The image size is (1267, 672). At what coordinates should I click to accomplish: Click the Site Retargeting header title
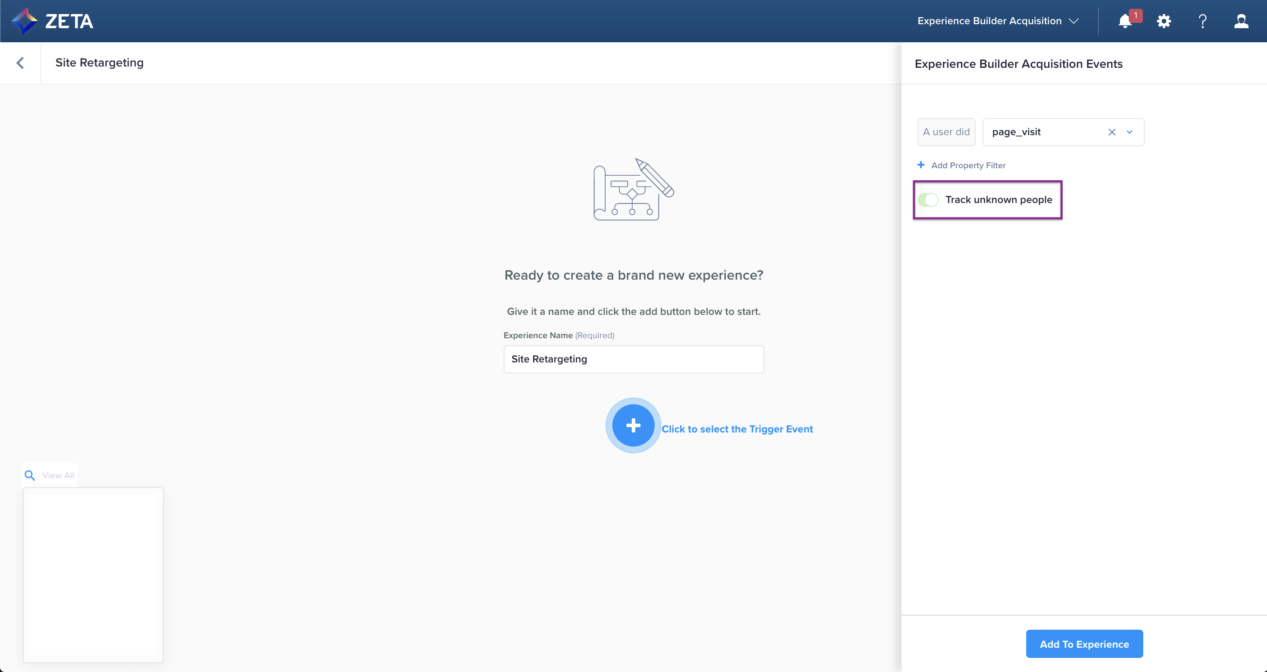(99, 63)
